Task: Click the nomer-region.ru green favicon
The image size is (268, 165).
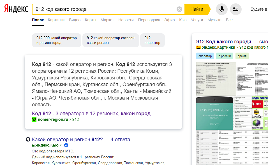Action: click(34, 119)
